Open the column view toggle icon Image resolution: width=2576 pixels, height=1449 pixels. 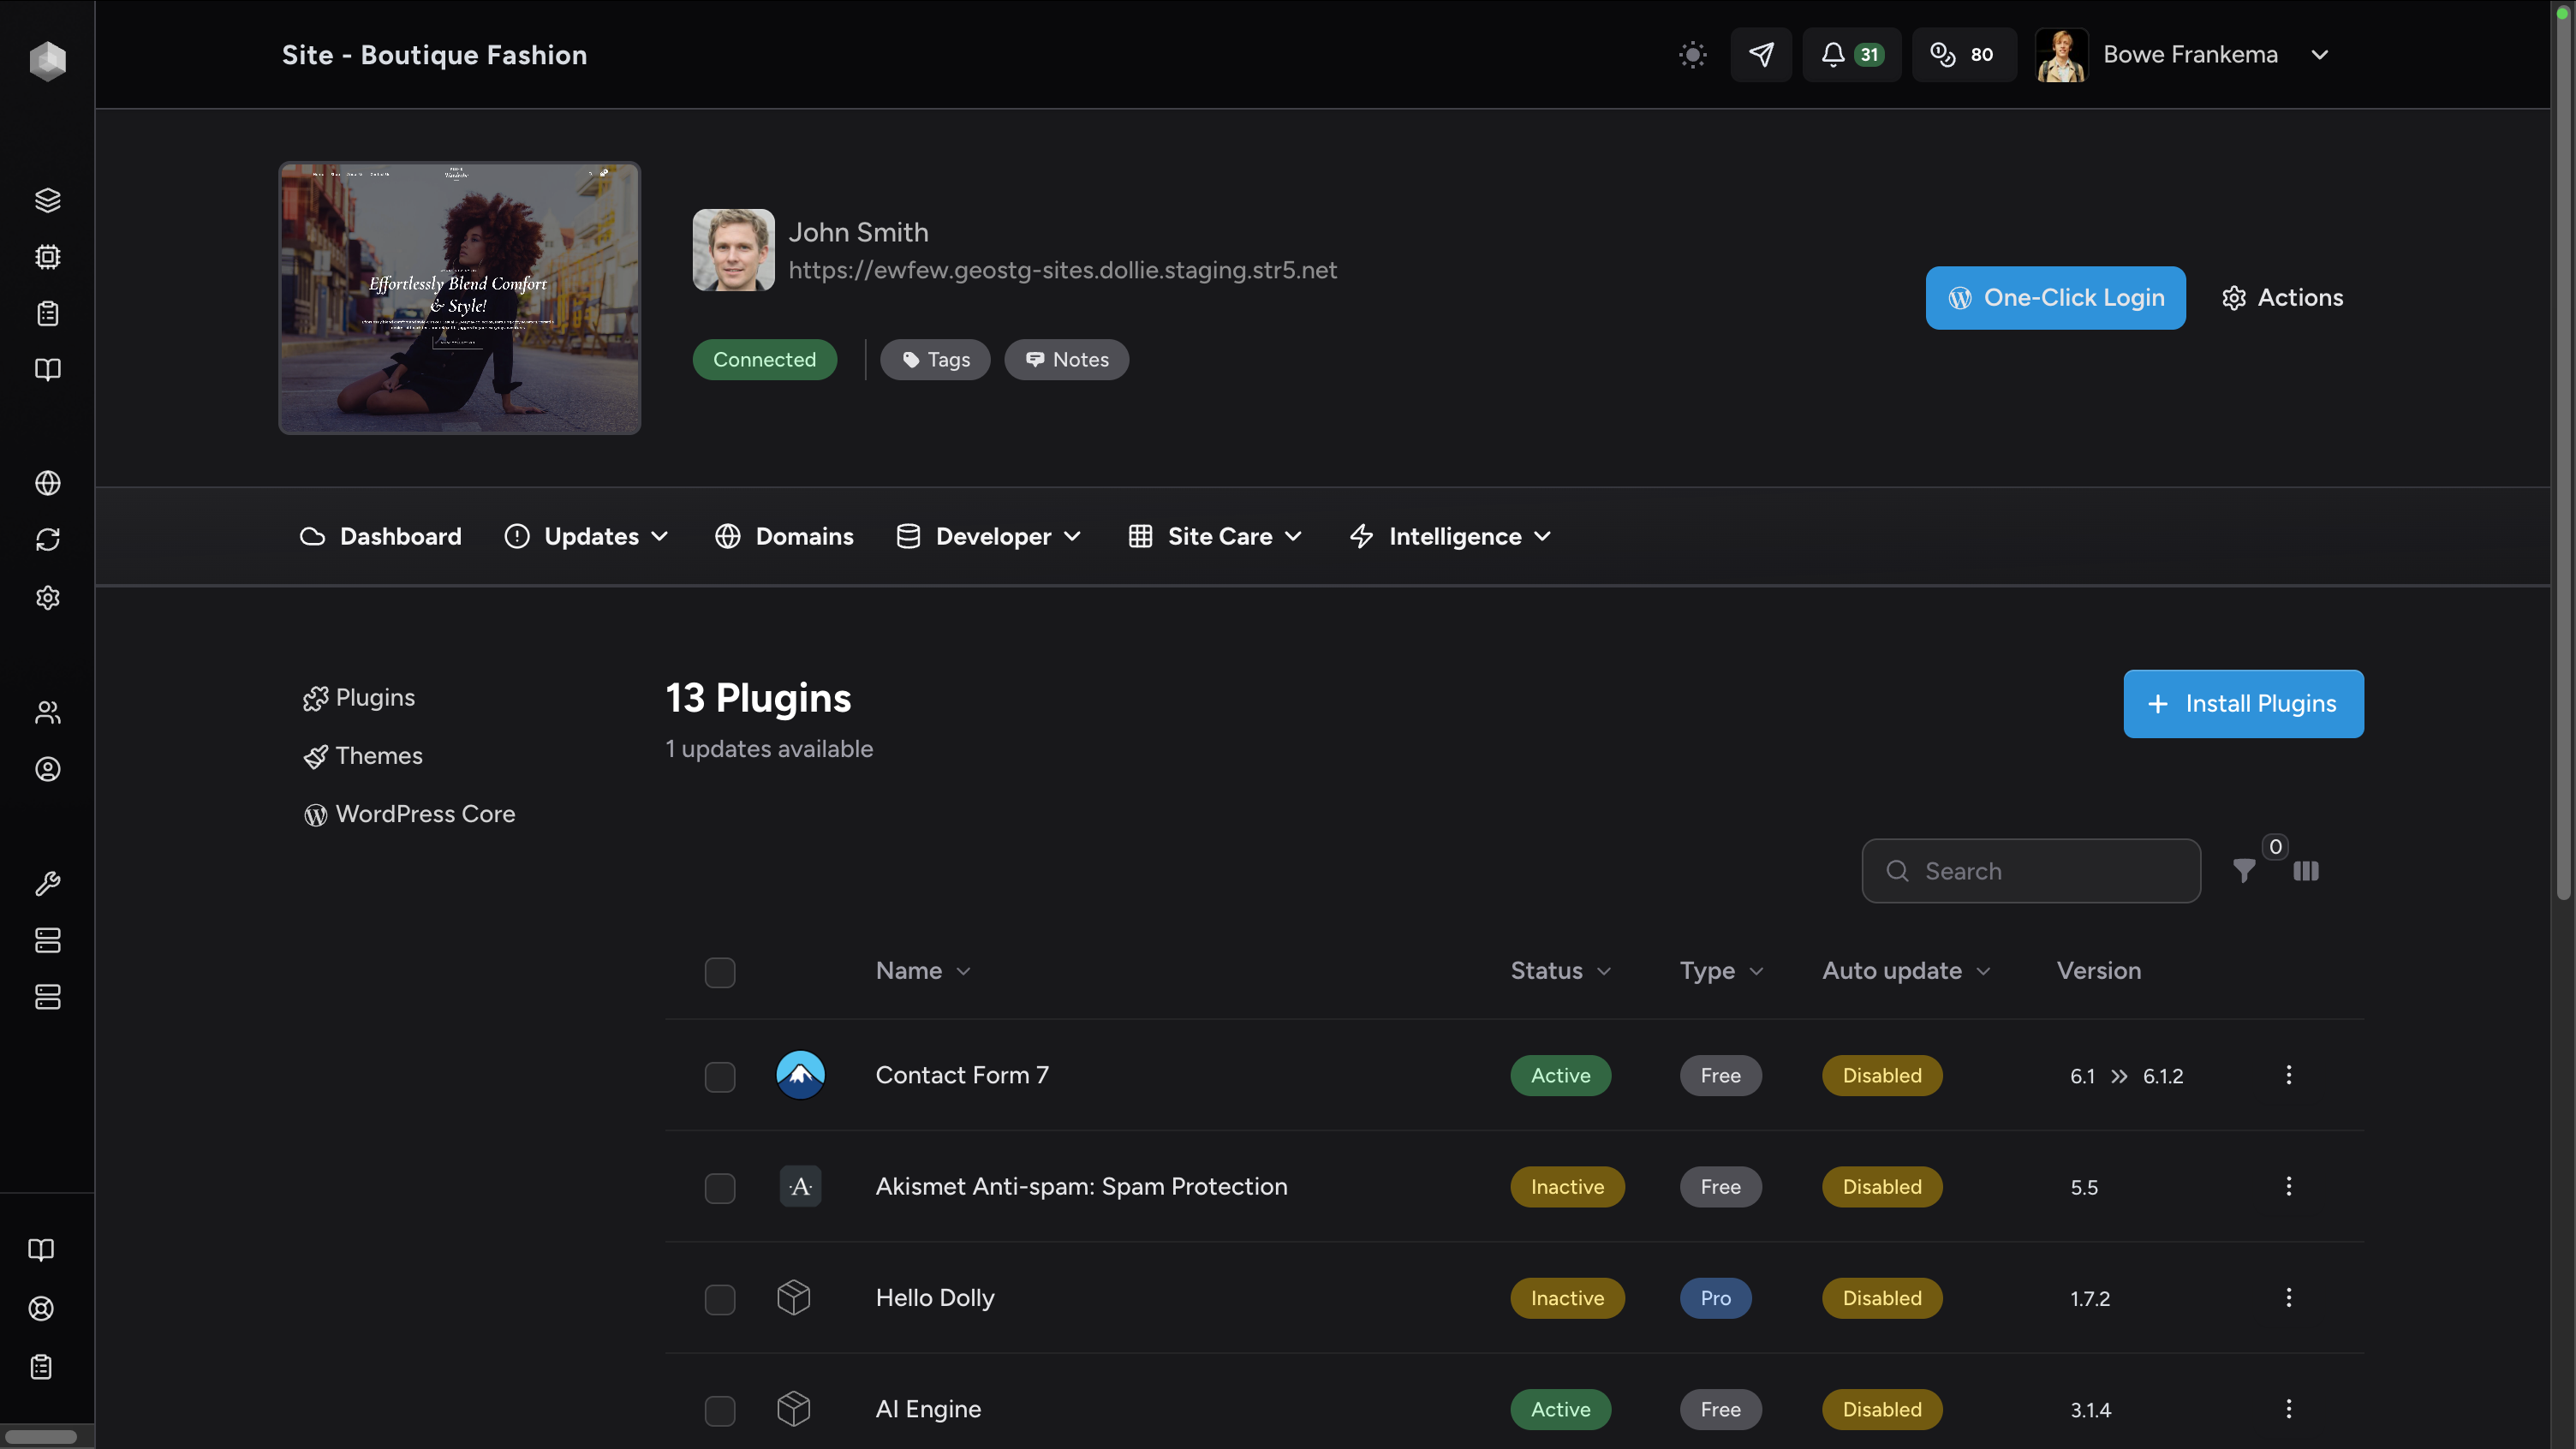(x=2305, y=871)
